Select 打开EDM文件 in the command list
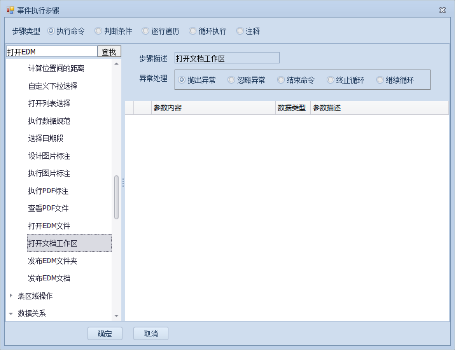 [49, 226]
